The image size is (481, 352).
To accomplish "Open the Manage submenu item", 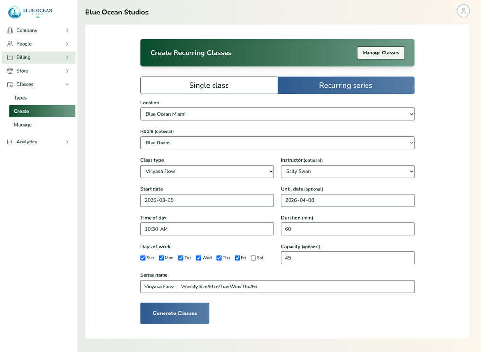I will point(42,125).
